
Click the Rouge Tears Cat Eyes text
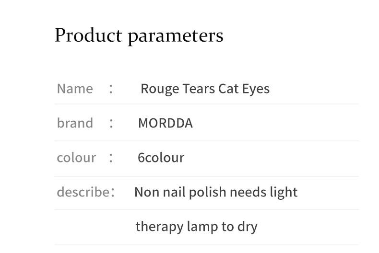point(205,89)
